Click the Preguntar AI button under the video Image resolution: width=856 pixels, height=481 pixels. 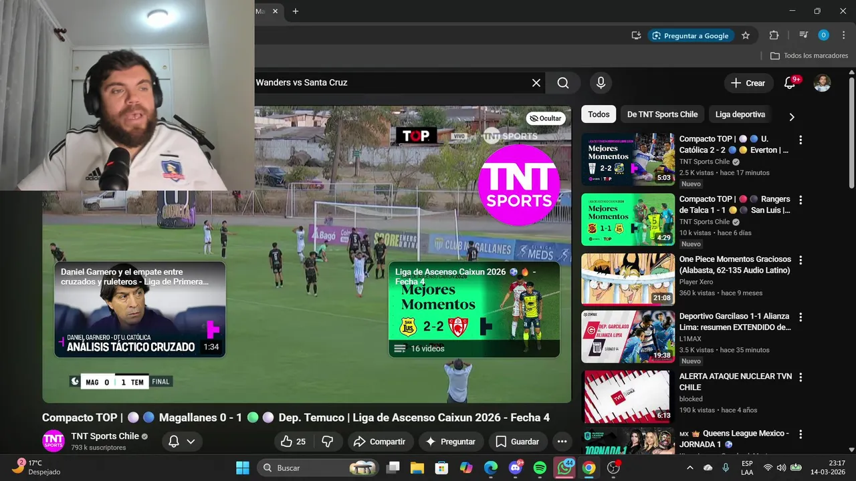coord(450,442)
